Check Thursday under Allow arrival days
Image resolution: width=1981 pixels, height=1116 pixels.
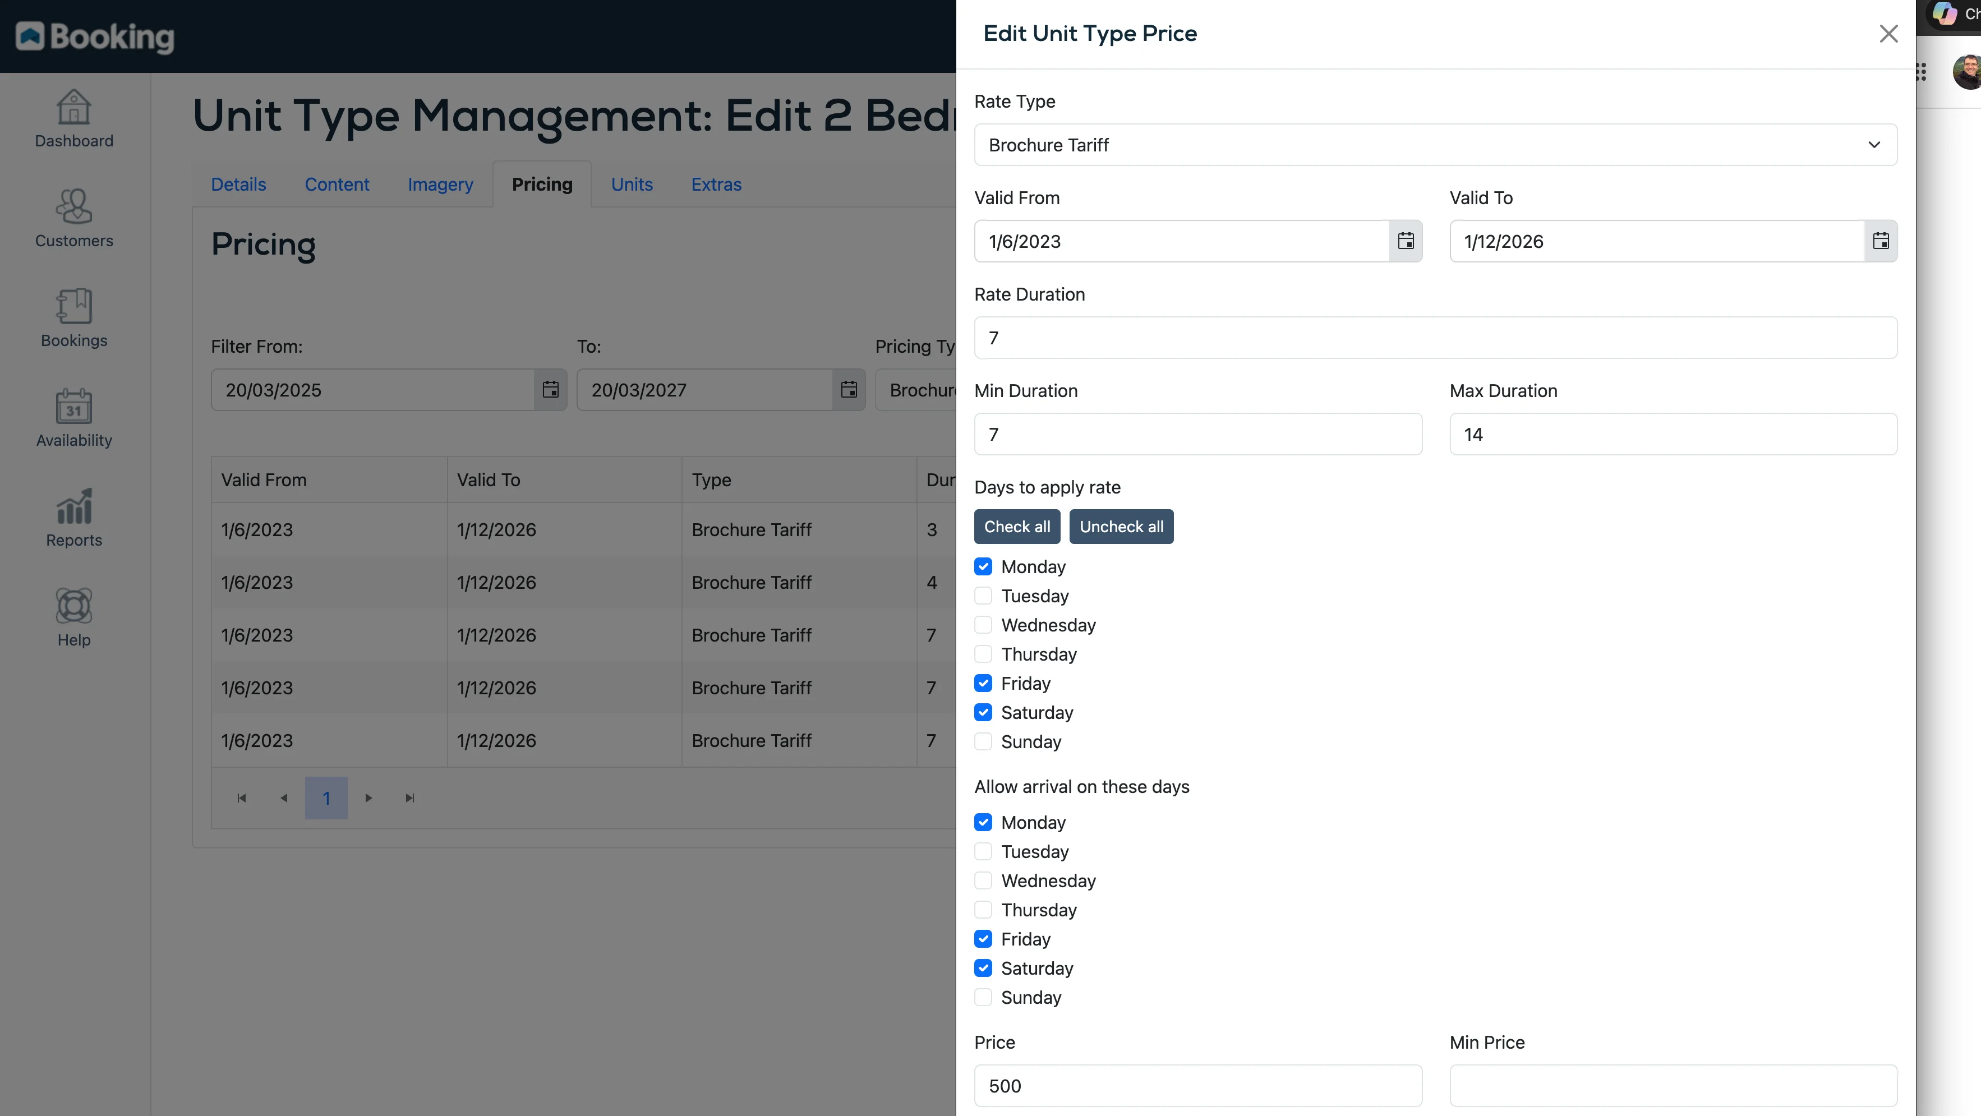[x=983, y=910]
